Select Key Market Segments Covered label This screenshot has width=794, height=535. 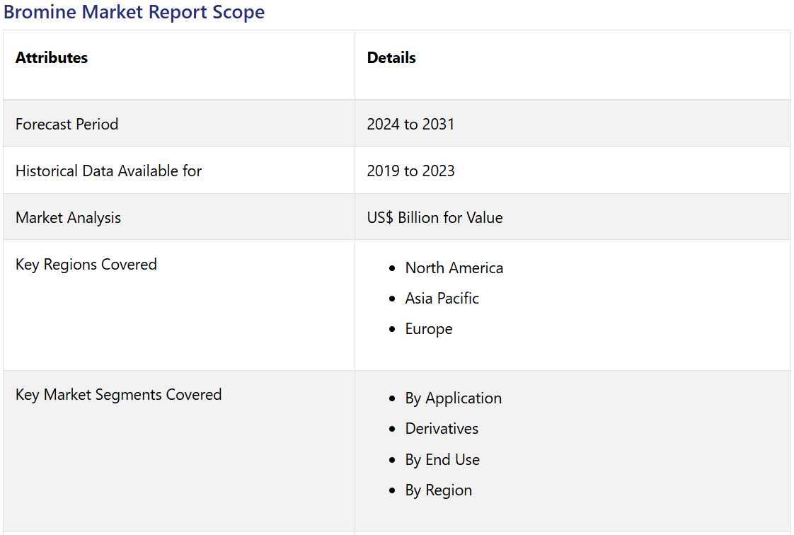pyautogui.click(x=118, y=395)
